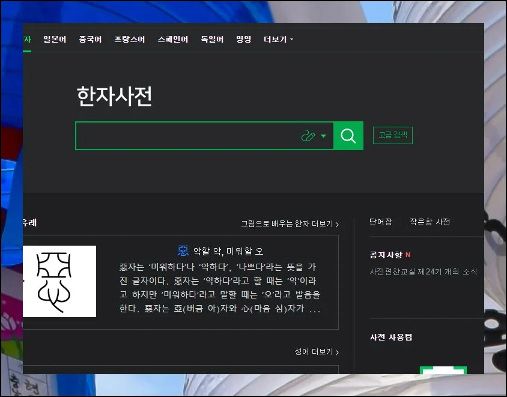Click inside the 한자사전 search field
507x397 pixels.
186,136
